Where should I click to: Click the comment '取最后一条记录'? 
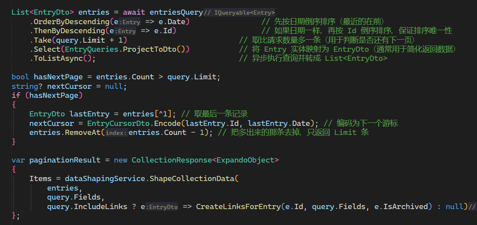coord(220,114)
